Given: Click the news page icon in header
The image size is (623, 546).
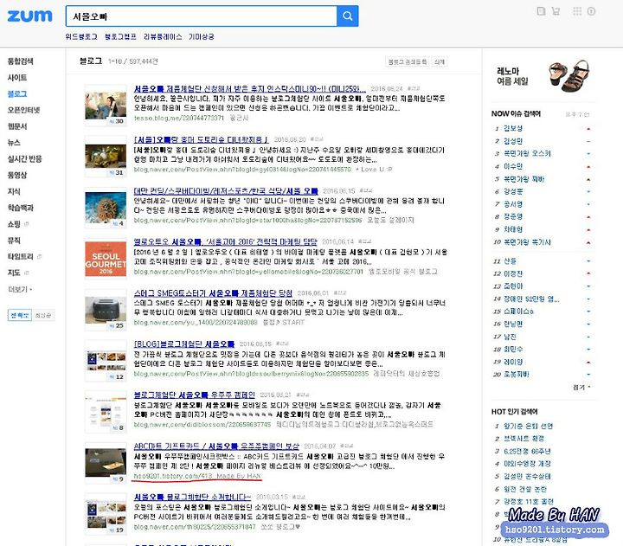Looking at the screenshot, I should click(x=541, y=11).
